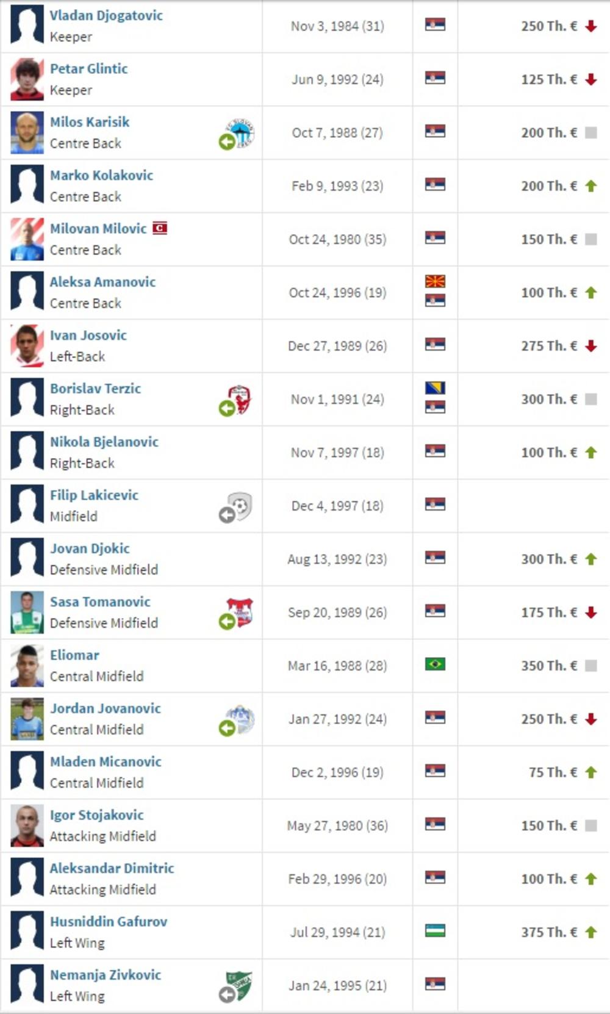610x1014 pixels.
Task: Open Petar Glintic's player page
Action: (89, 68)
